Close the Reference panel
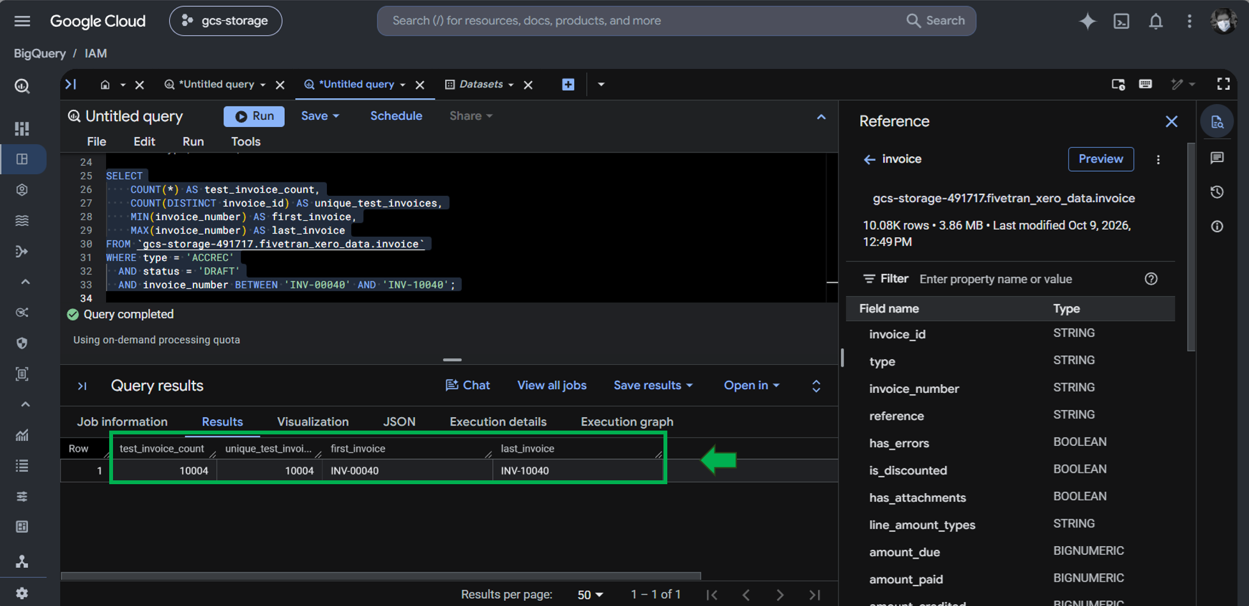1249x606 pixels. click(x=1171, y=121)
